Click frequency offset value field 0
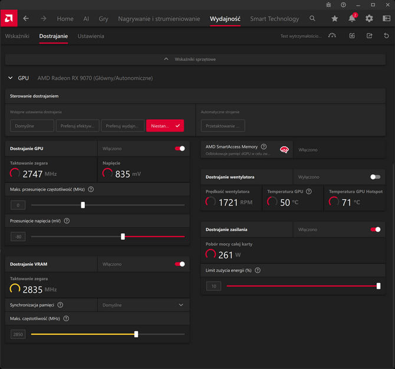This screenshot has width=395, height=369. [18, 205]
